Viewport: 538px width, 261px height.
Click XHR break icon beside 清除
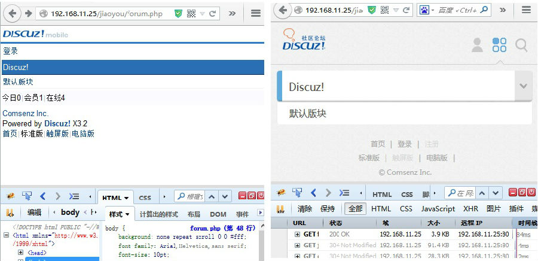pos(281,209)
